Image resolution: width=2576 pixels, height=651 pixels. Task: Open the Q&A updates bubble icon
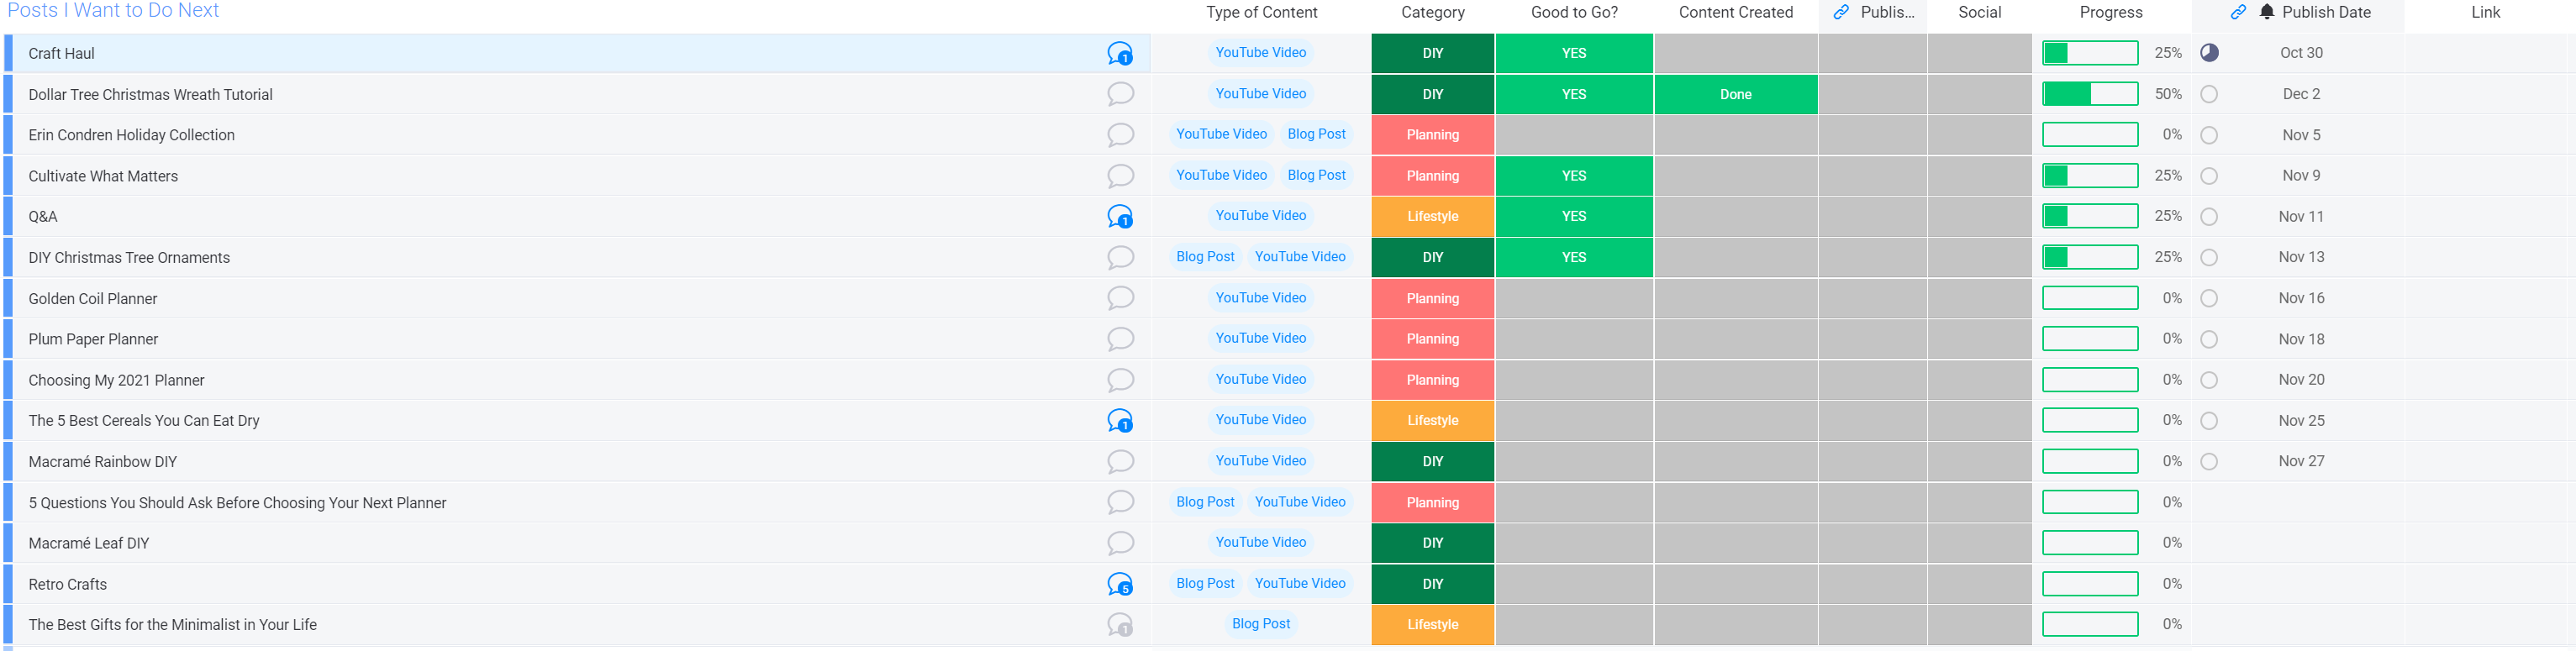pyautogui.click(x=1120, y=217)
